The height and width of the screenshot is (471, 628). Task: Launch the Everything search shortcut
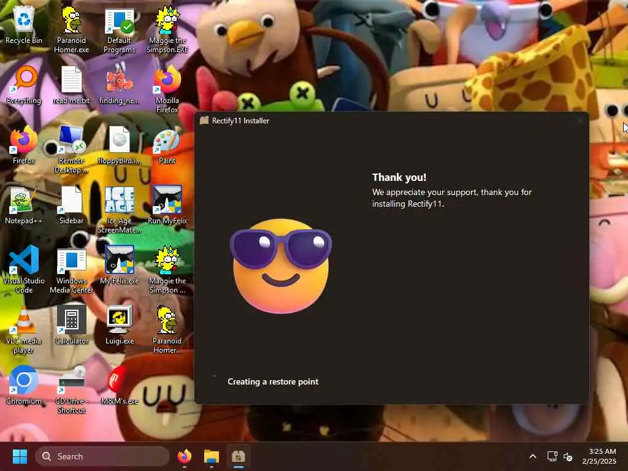(24, 85)
